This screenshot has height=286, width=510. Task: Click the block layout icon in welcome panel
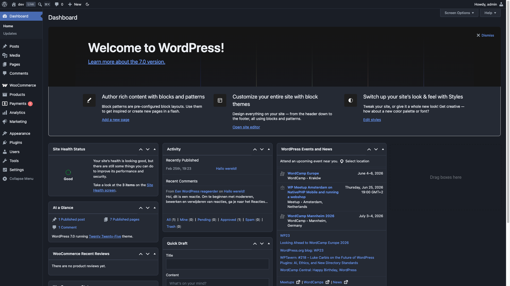coord(220,100)
